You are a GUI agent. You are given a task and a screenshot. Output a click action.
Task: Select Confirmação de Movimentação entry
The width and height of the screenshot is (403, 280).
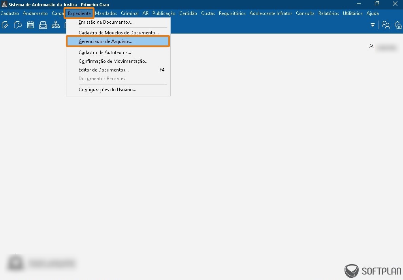pyautogui.click(x=118, y=61)
